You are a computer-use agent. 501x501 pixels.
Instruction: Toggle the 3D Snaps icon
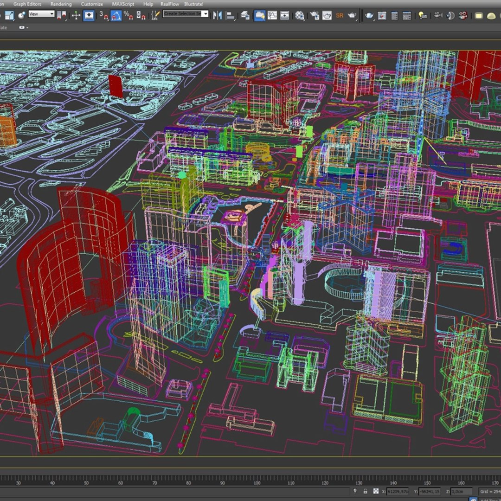tap(103, 15)
